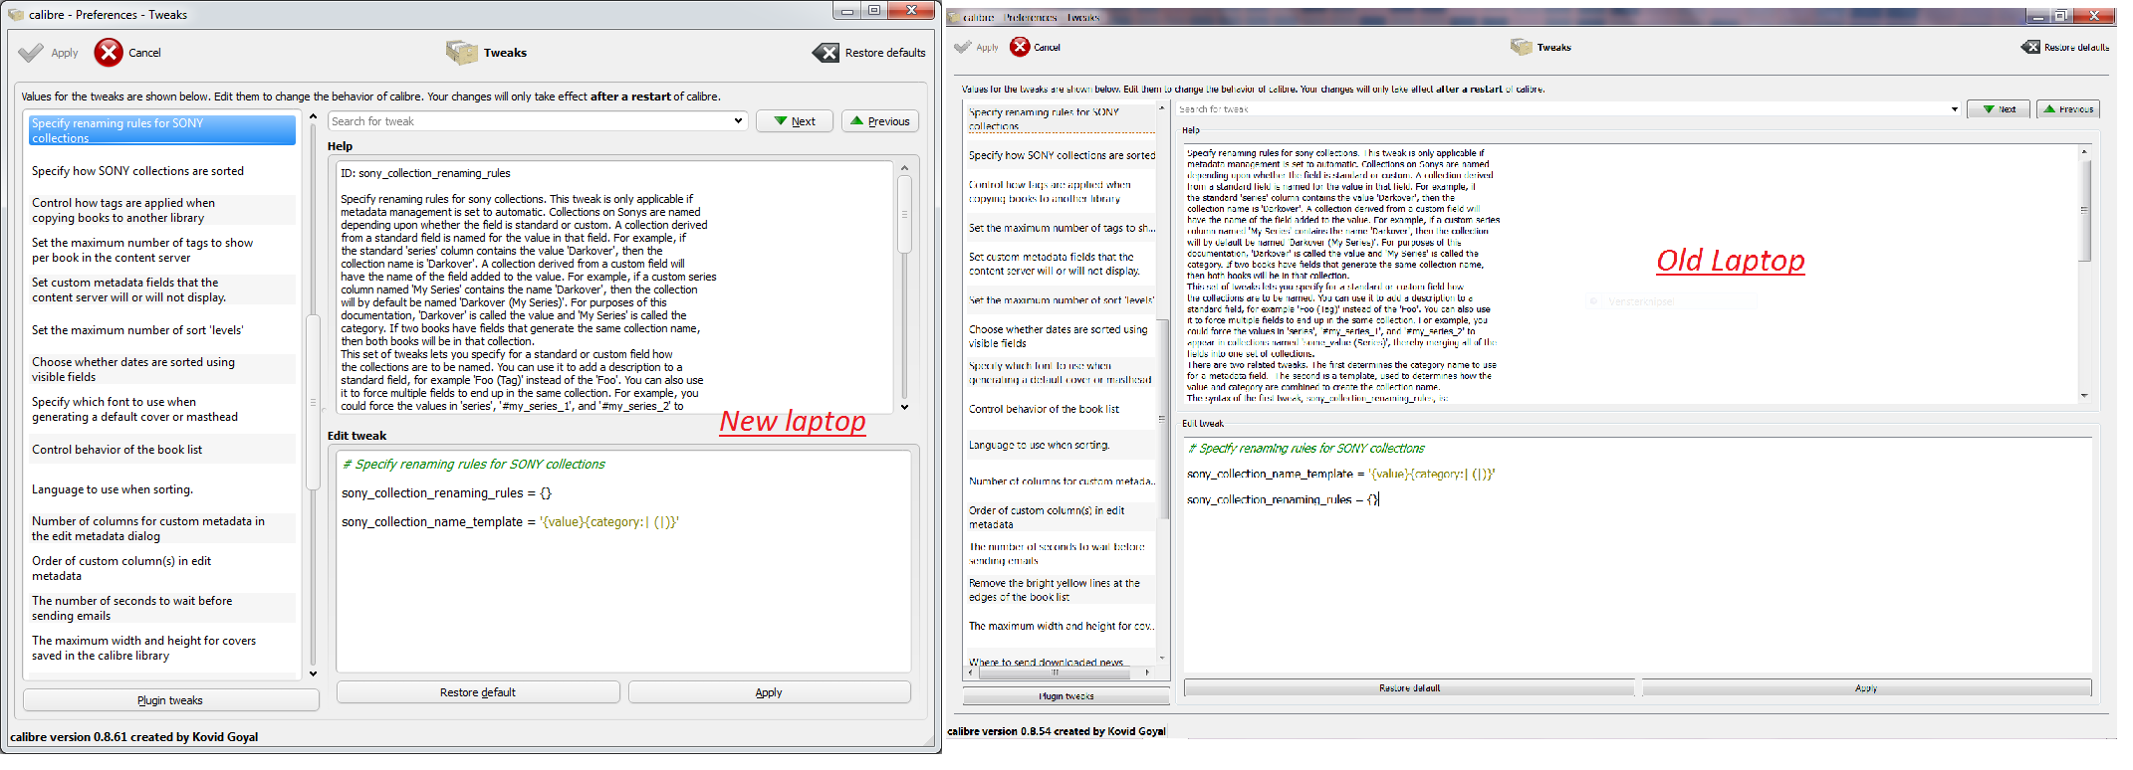This screenshot has height=770, width=2133.
Task: Select 'Control how tags are applied' in 0.8.54 list
Action: point(1062,192)
